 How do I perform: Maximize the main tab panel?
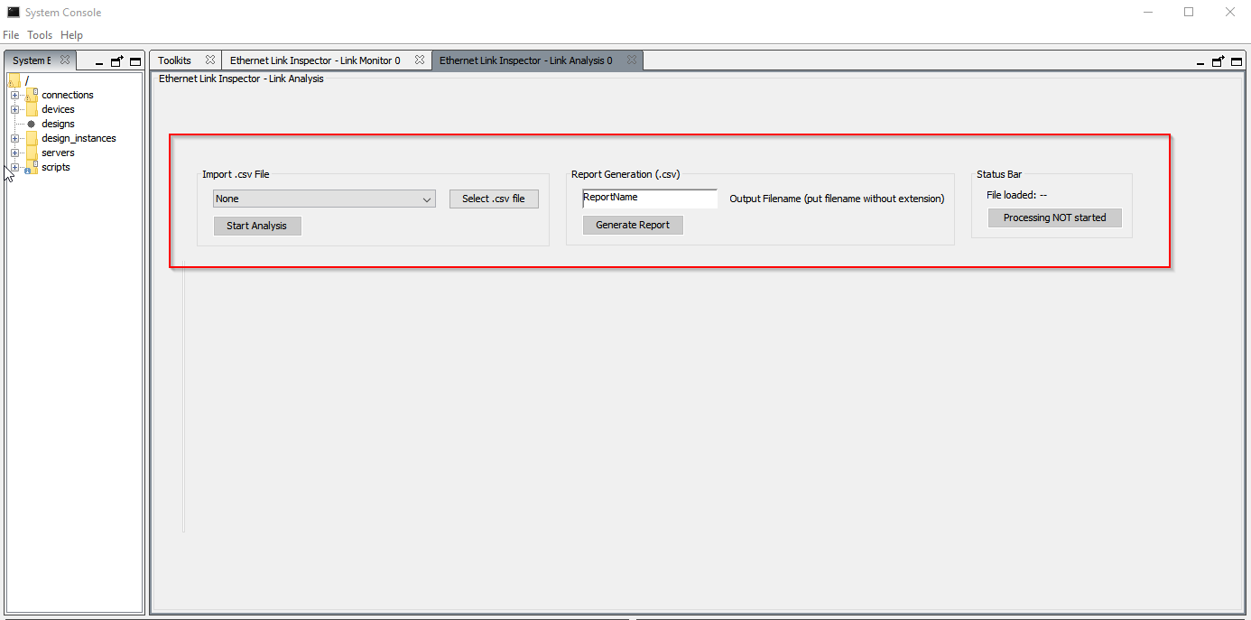point(1237,61)
